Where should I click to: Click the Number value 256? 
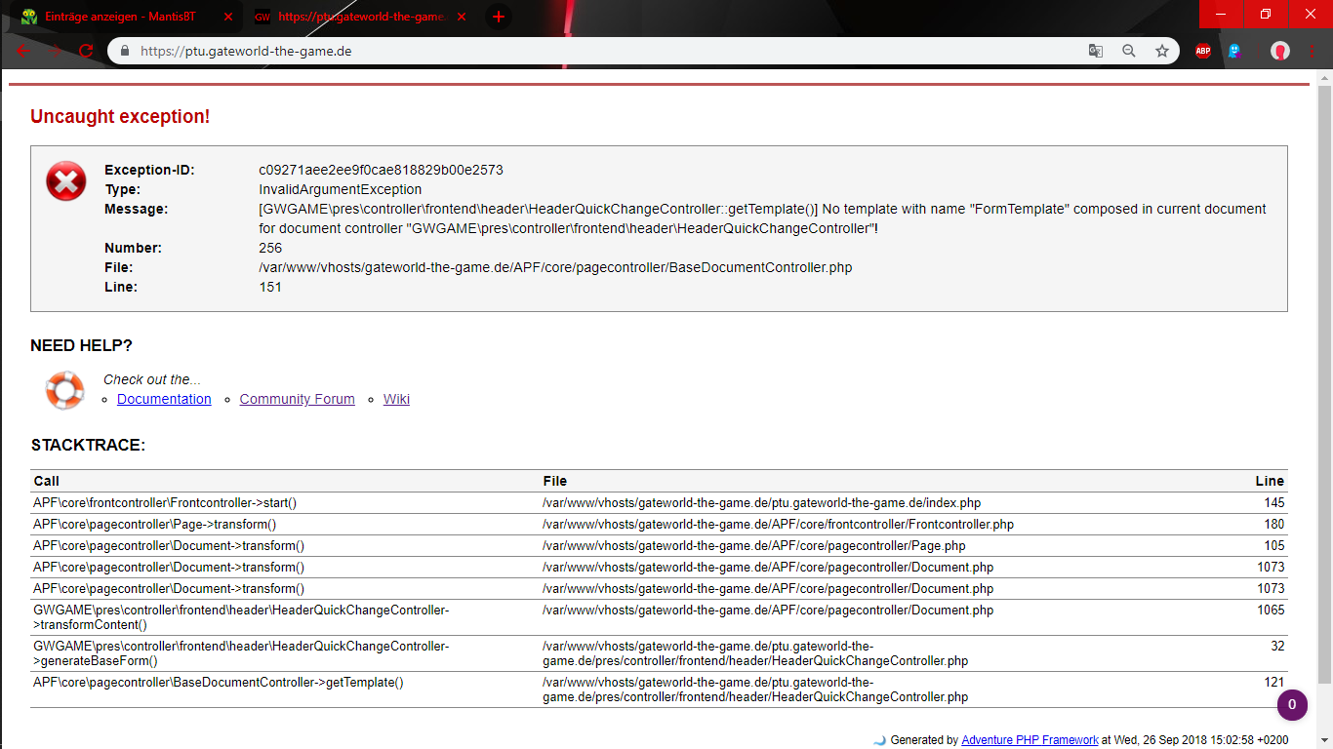coord(270,248)
